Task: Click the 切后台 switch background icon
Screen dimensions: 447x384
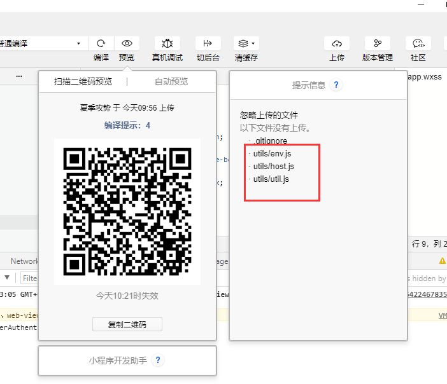Action: [208, 43]
